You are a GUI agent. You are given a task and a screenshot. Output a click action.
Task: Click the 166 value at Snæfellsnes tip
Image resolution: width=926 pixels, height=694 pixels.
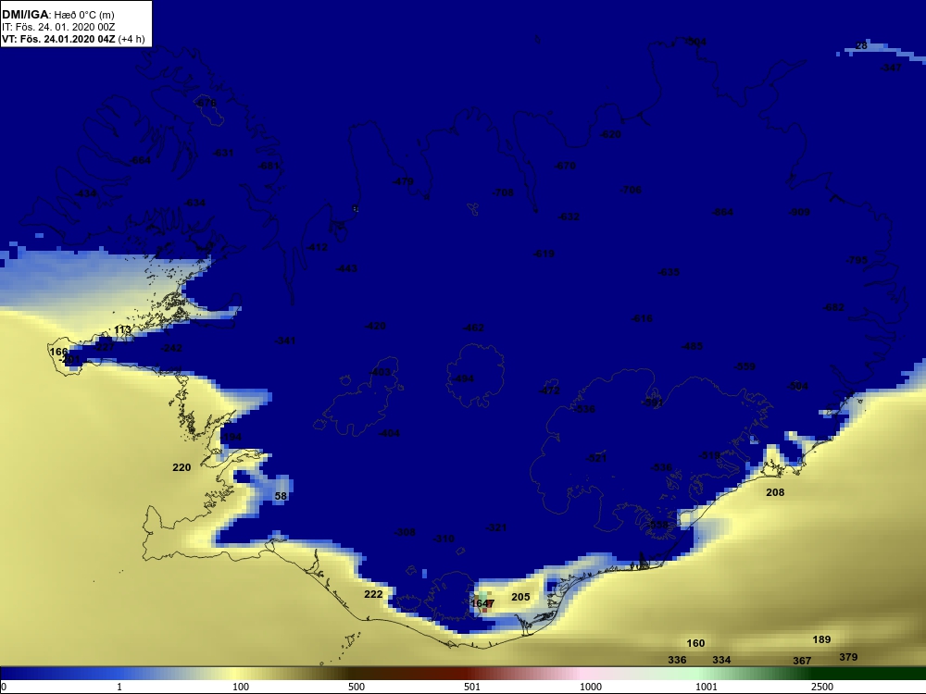click(58, 352)
